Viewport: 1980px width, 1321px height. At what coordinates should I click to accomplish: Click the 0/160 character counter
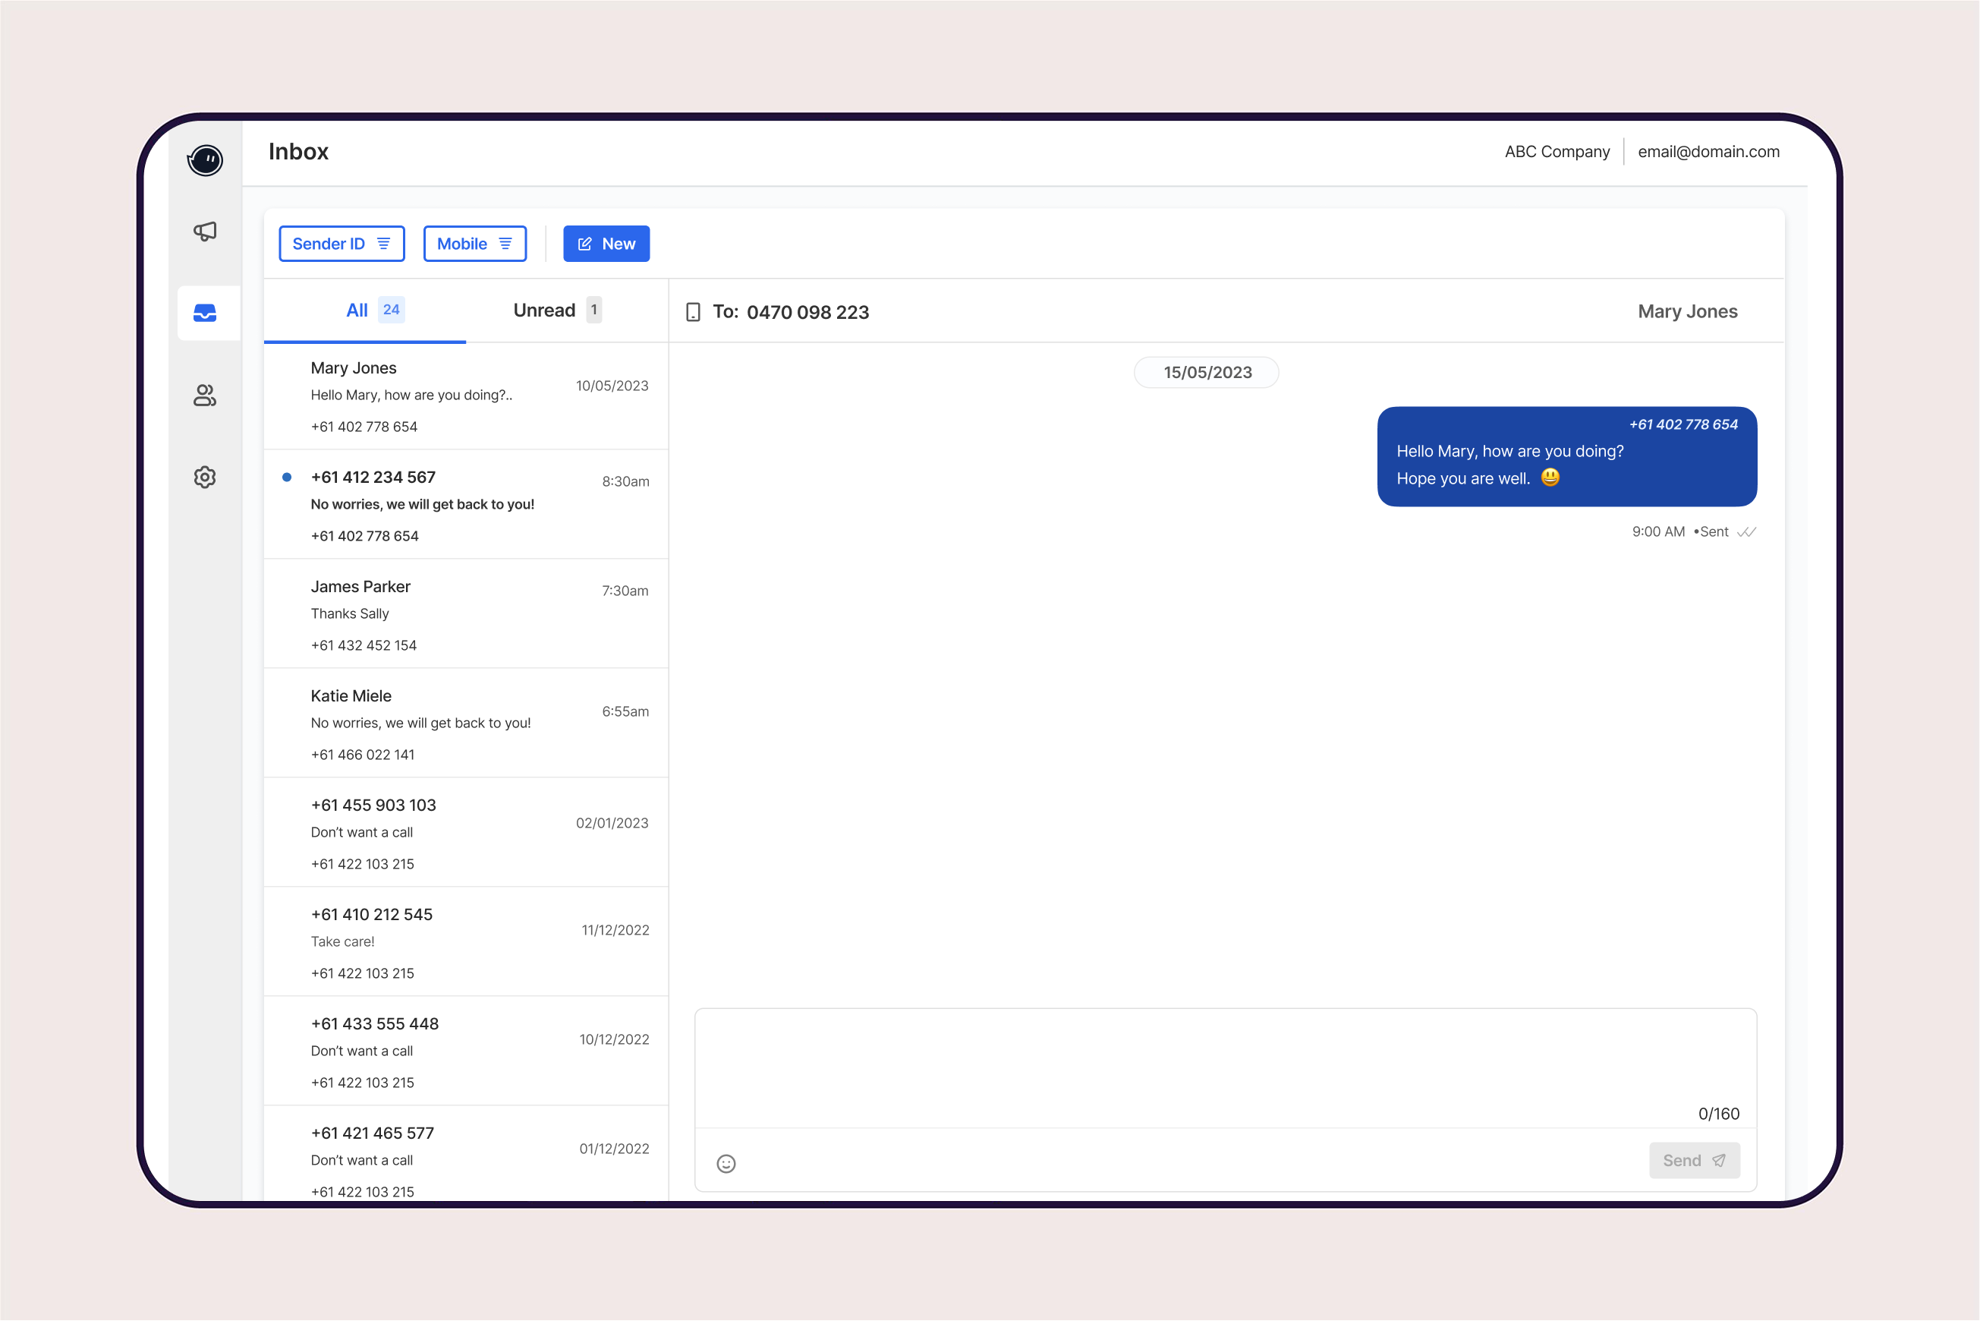coord(1718,1114)
